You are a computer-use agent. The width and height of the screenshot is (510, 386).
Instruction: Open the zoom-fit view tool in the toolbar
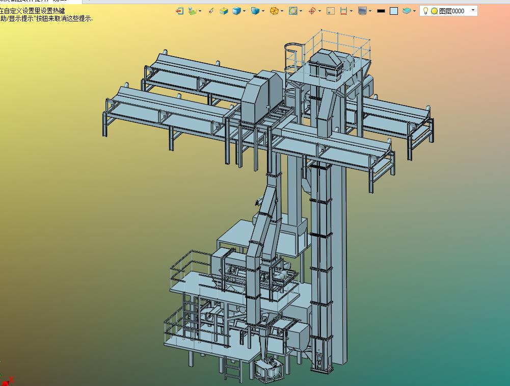293,11
